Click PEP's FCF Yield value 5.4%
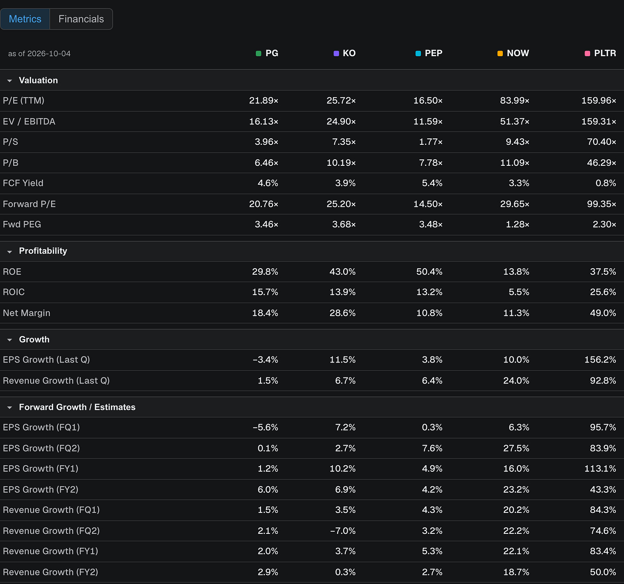 pyautogui.click(x=432, y=183)
